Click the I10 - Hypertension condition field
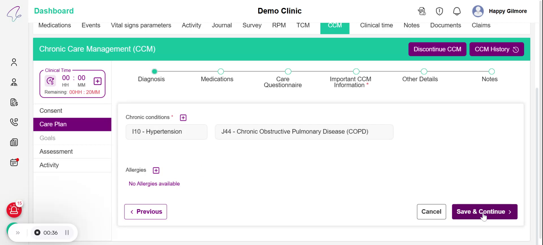Image resolution: width=543 pixels, height=245 pixels. [x=166, y=132]
